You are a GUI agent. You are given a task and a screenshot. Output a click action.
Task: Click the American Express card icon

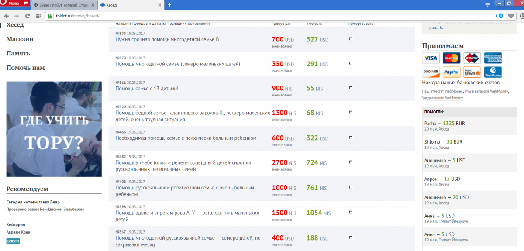coord(493,58)
